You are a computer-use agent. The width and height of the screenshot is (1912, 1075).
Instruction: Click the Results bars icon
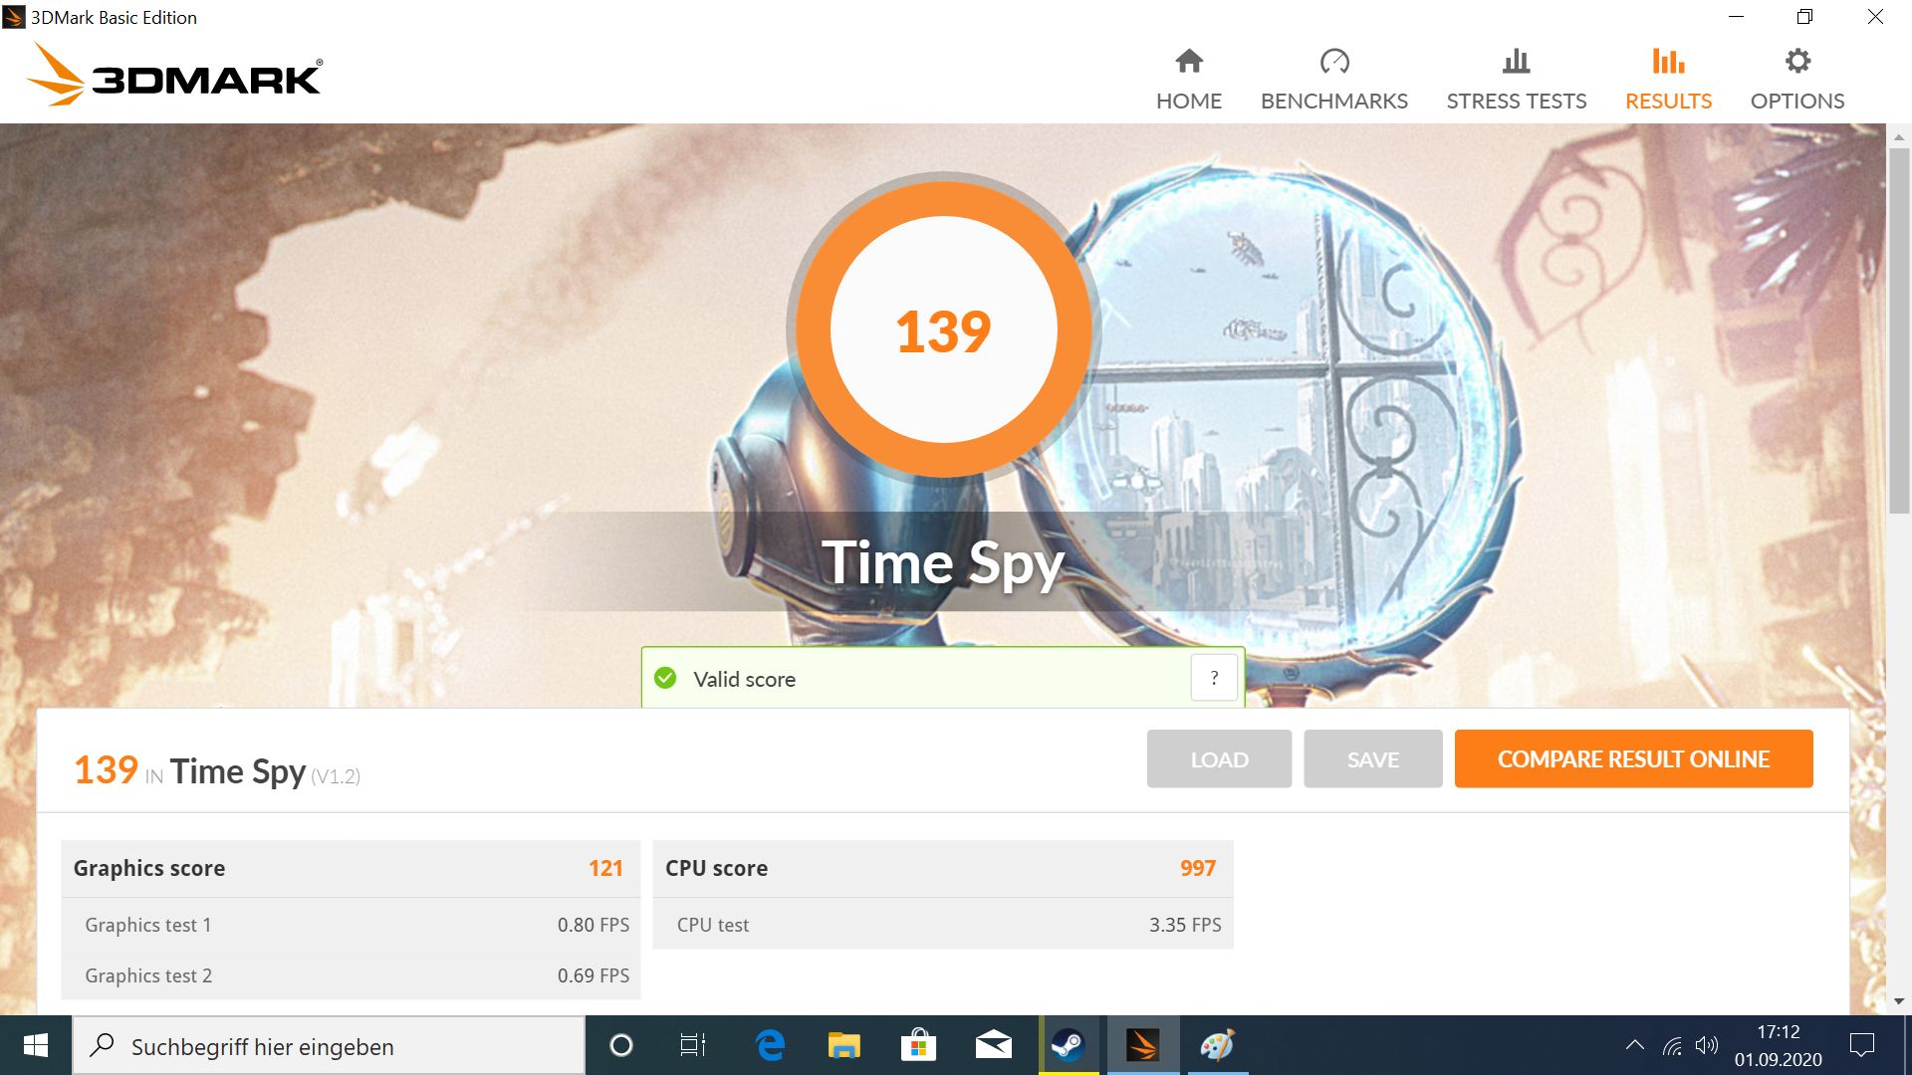(1668, 62)
